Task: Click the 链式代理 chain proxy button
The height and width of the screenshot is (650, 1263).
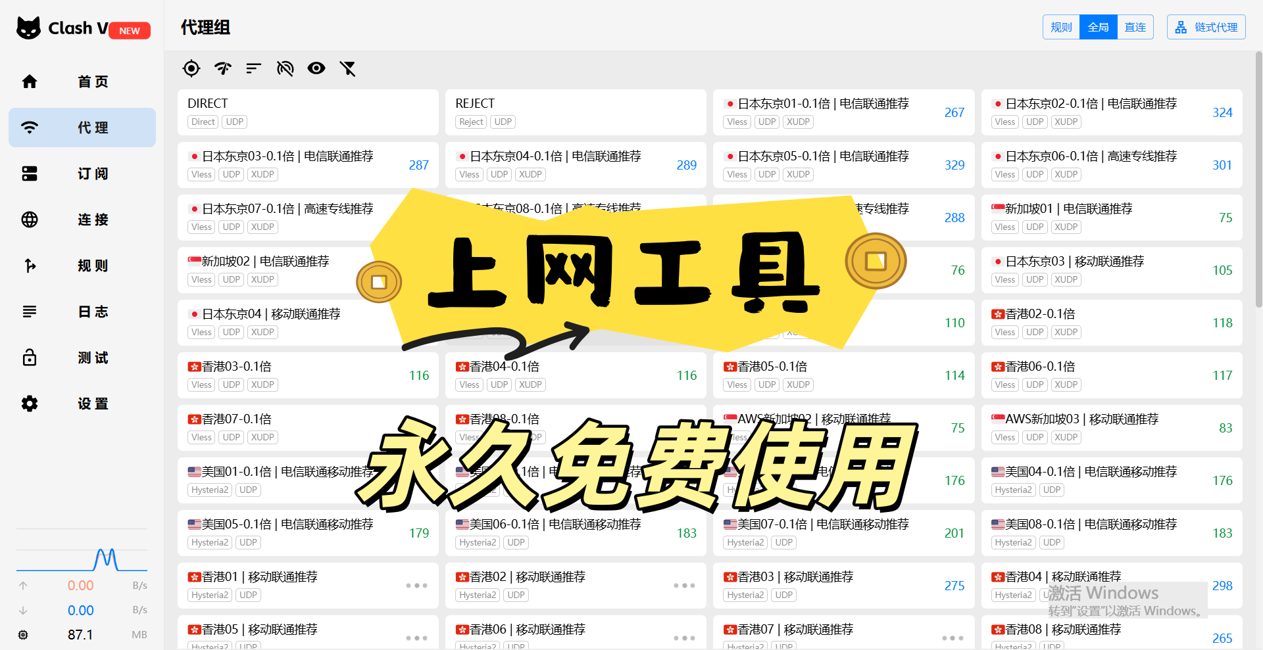Action: 1206,27
